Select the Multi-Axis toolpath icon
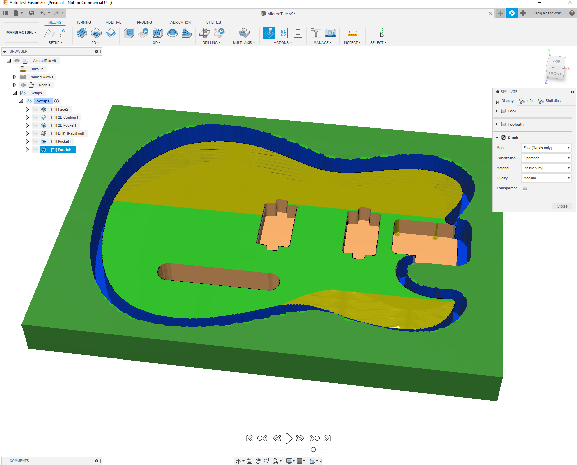 244,33
